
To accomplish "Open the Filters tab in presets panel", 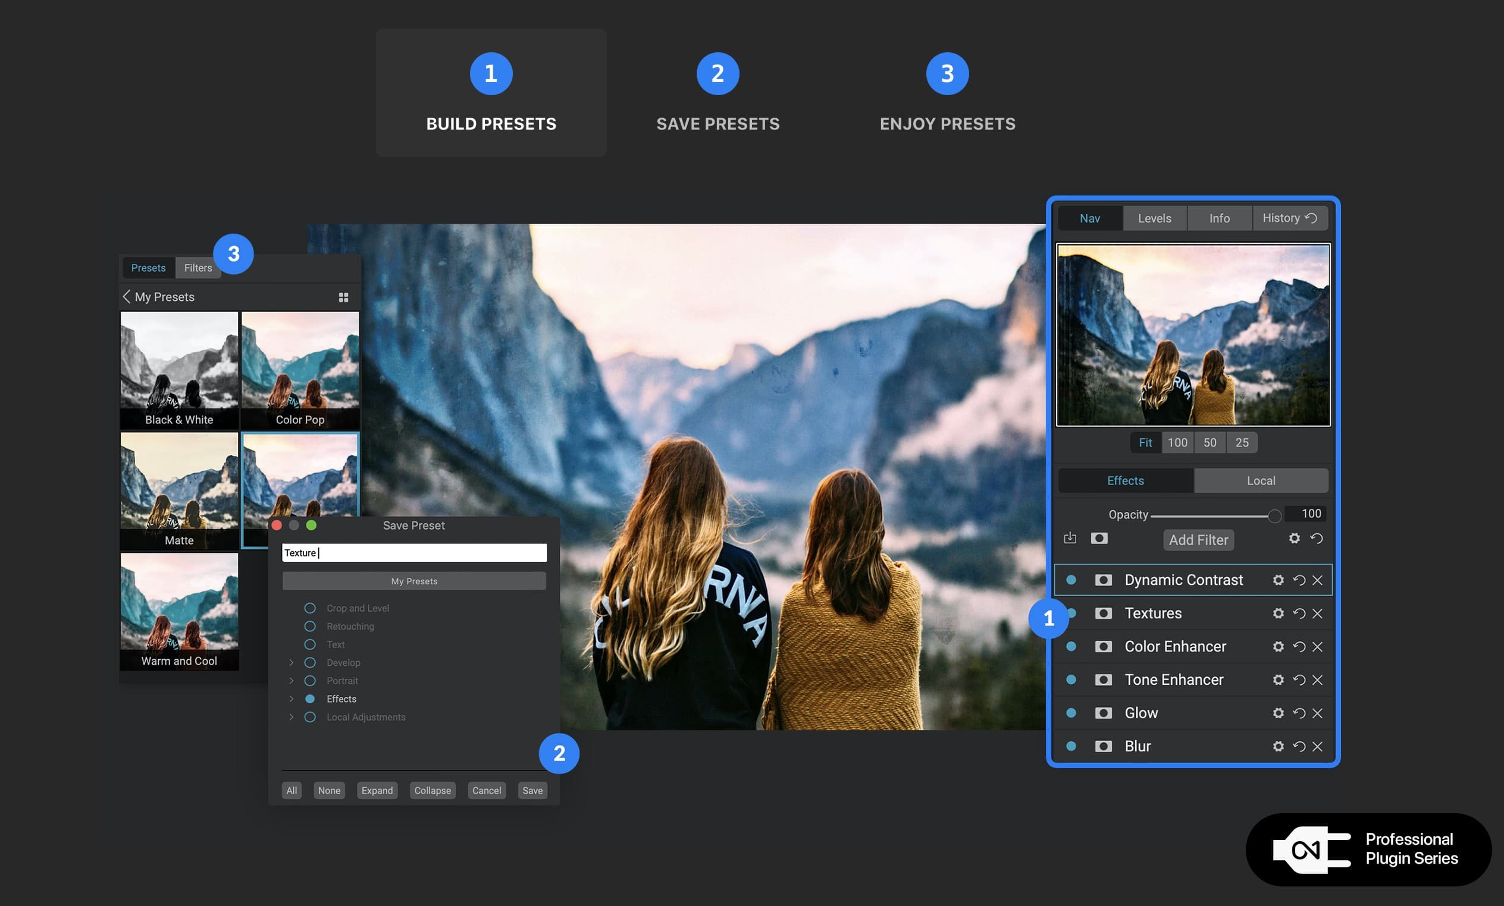I will (x=198, y=268).
